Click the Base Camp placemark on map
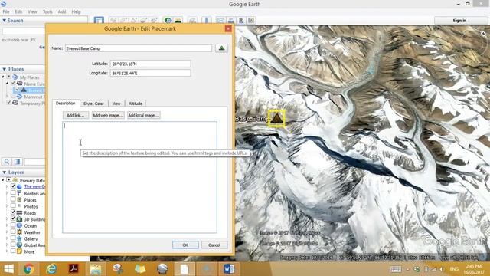This screenshot has height=276, width=490. [x=276, y=118]
